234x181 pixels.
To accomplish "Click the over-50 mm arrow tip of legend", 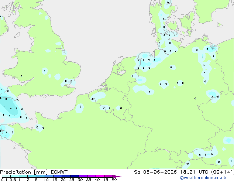I will [x=117, y=176].
